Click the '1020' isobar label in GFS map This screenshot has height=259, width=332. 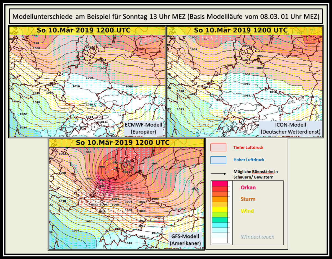coord(89,221)
